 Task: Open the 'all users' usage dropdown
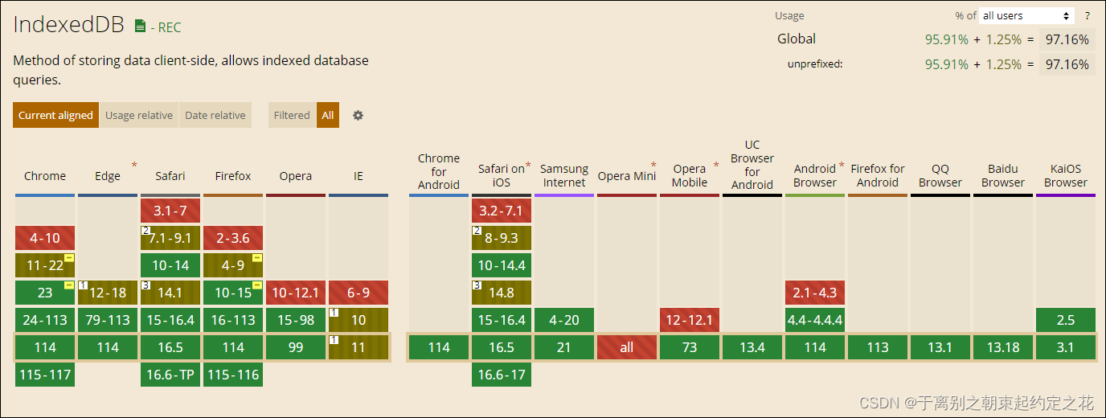click(x=1026, y=15)
